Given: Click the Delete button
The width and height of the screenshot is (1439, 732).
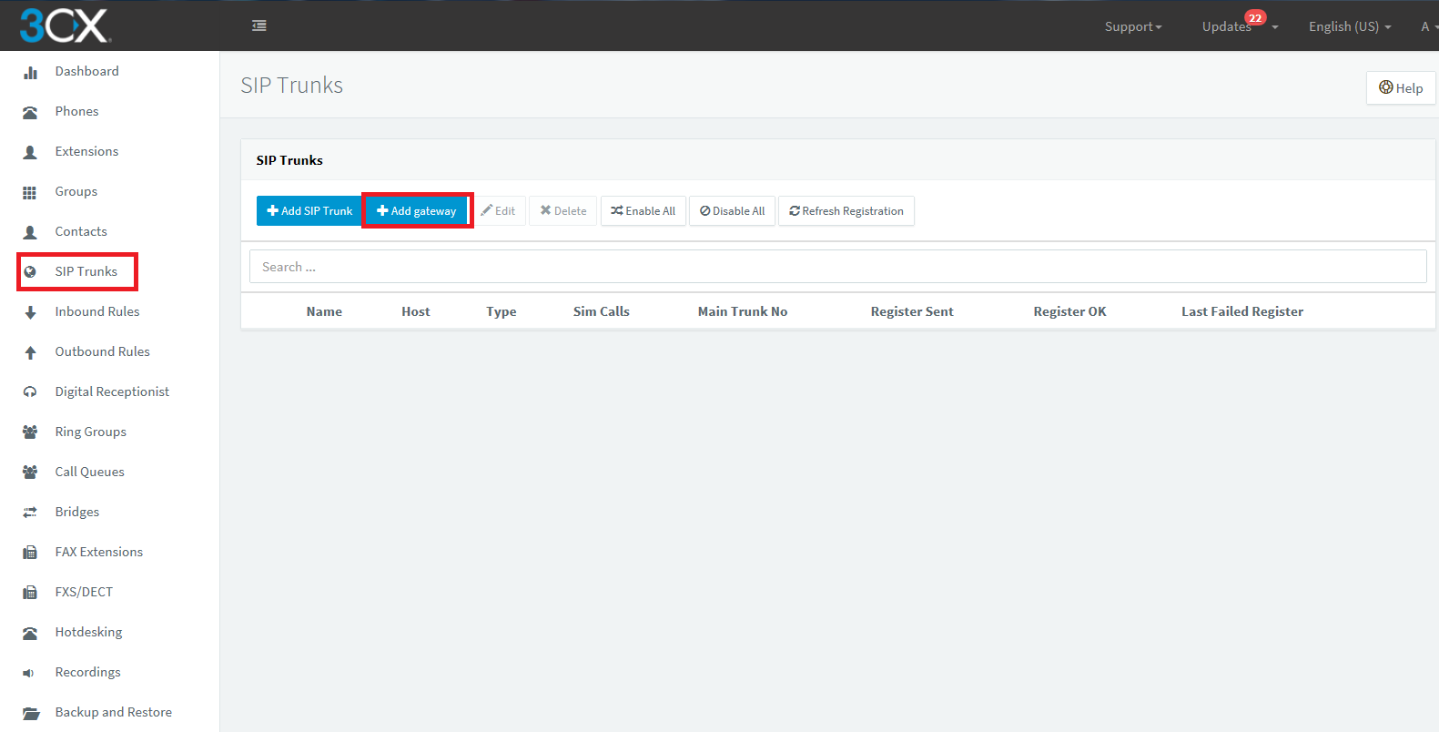Looking at the screenshot, I should pyautogui.click(x=562, y=210).
